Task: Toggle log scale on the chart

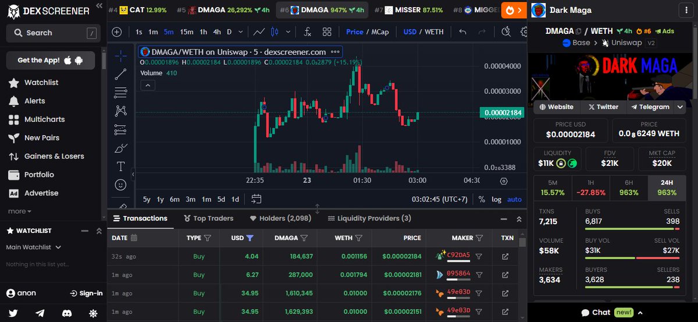Action: 496,199
